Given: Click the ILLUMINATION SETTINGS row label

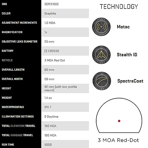Looking at the screenshot, I should (x=18, y=117).
